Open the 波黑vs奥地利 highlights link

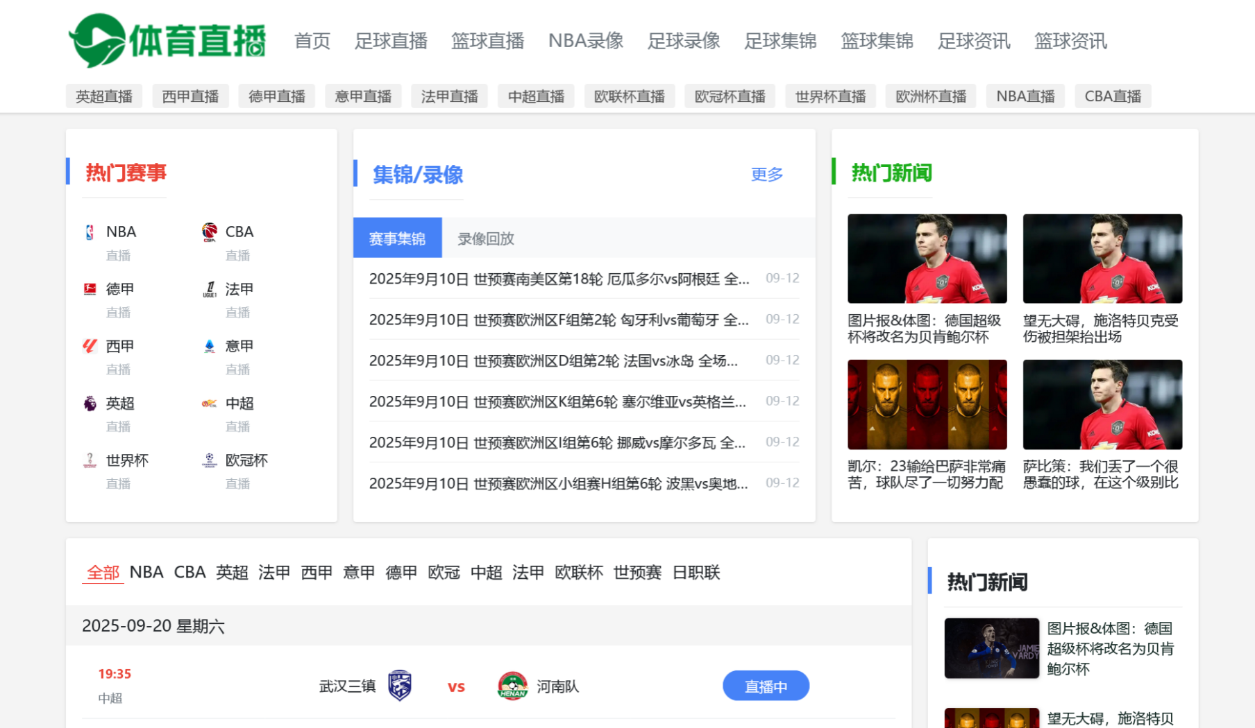(559, 483)
